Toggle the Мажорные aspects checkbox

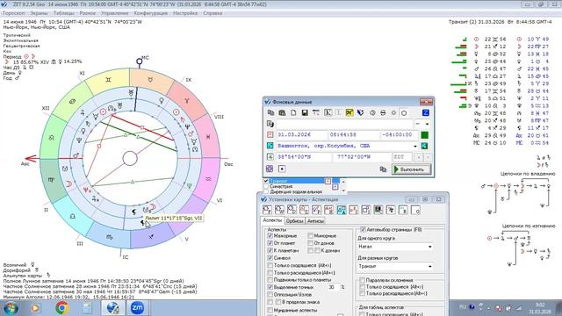[x=270, y=236]
